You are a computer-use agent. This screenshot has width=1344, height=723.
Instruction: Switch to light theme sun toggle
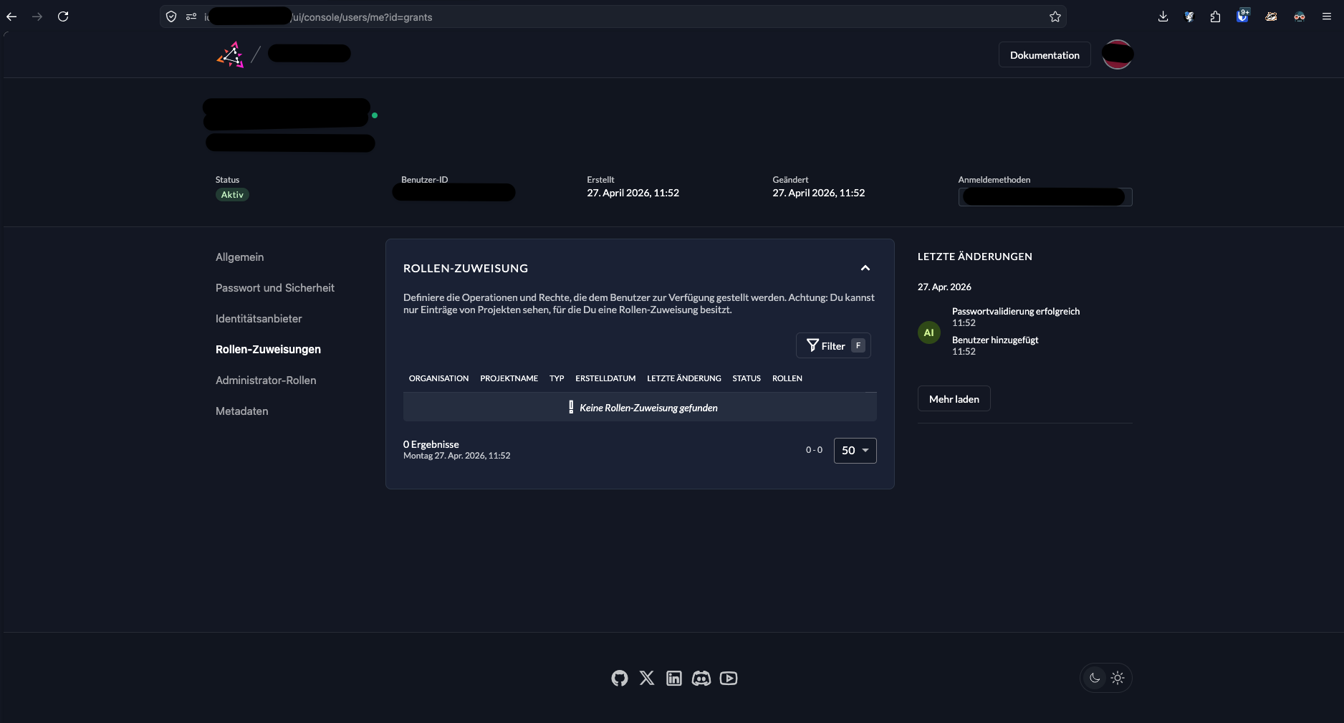click(1118, 678)
